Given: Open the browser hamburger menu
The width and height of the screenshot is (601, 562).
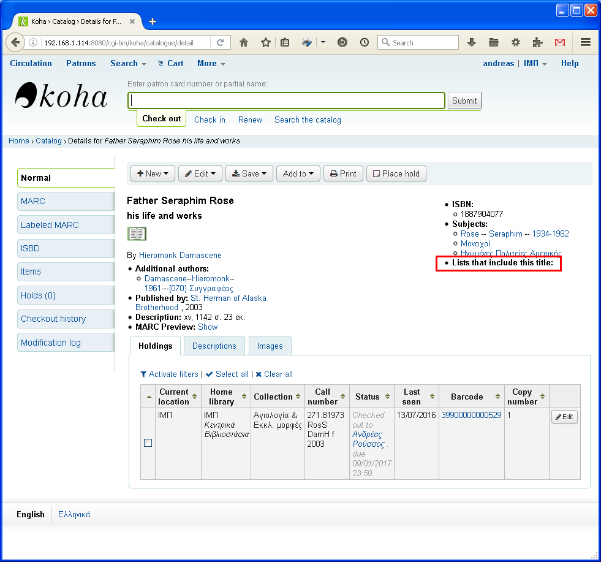Looking at the screenshot, I should 585,43.
